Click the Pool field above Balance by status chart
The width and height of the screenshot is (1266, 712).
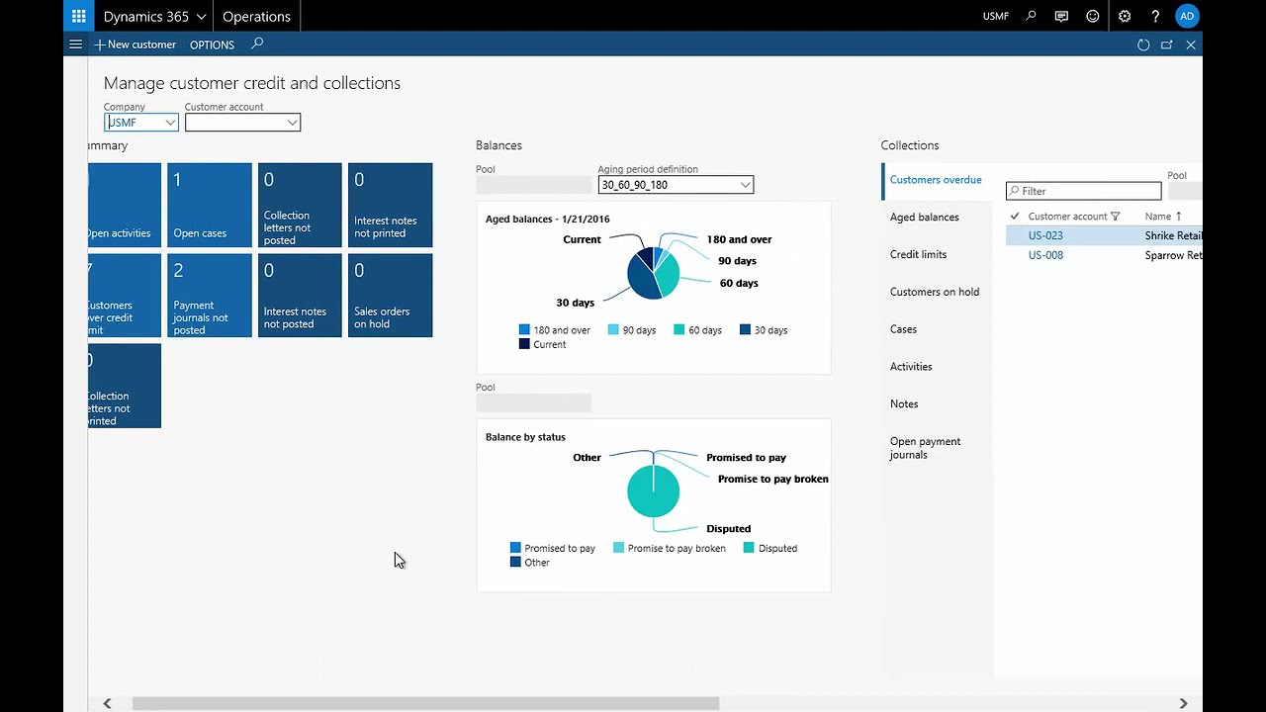(x=533, y=402)
